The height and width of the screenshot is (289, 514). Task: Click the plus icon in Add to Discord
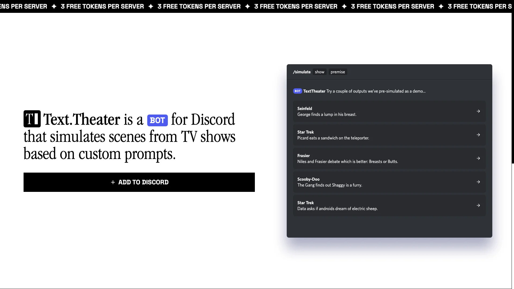(113, 182)
